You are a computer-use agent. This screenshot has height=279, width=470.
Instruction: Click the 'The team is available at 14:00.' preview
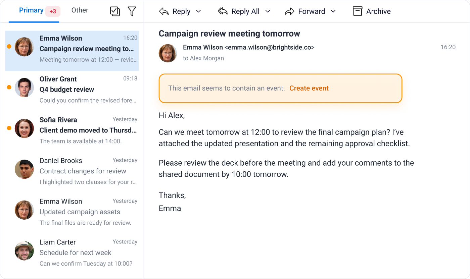[x=81, y=141]
